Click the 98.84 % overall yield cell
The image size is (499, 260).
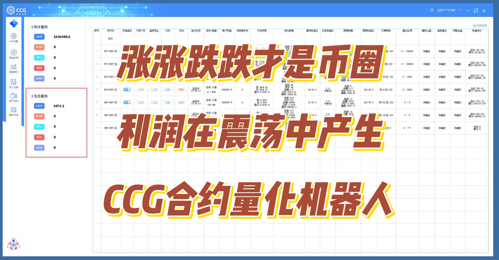(312, 90)
